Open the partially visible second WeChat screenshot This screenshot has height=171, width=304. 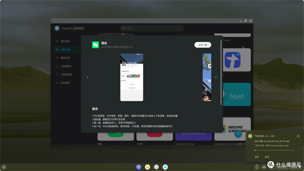pos(207,77)
